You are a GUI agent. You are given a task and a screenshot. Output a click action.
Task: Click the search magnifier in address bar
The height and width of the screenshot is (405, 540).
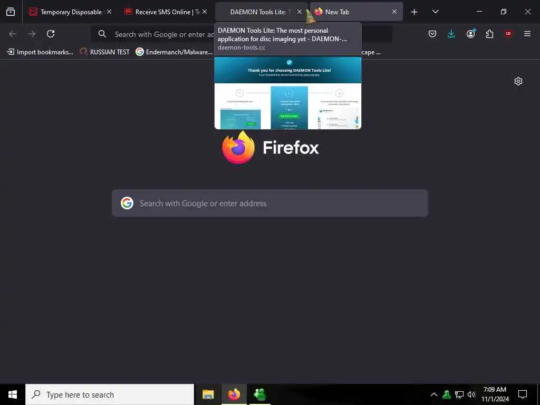click(x=102, y=34)
